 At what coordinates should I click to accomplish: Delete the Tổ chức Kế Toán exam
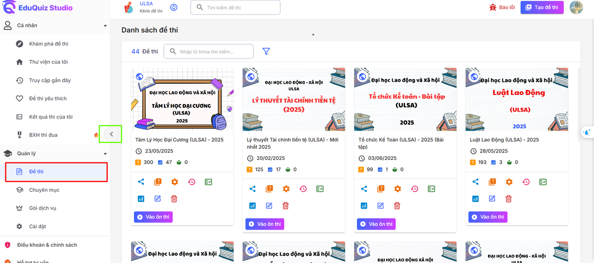[397, 205]
